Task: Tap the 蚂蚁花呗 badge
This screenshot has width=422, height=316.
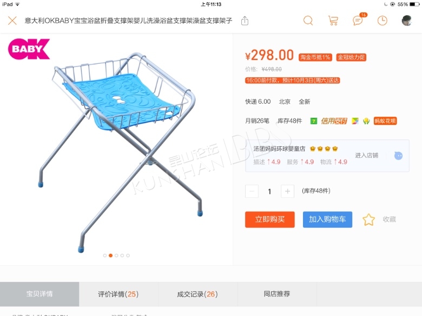Action: coord(385,121)
